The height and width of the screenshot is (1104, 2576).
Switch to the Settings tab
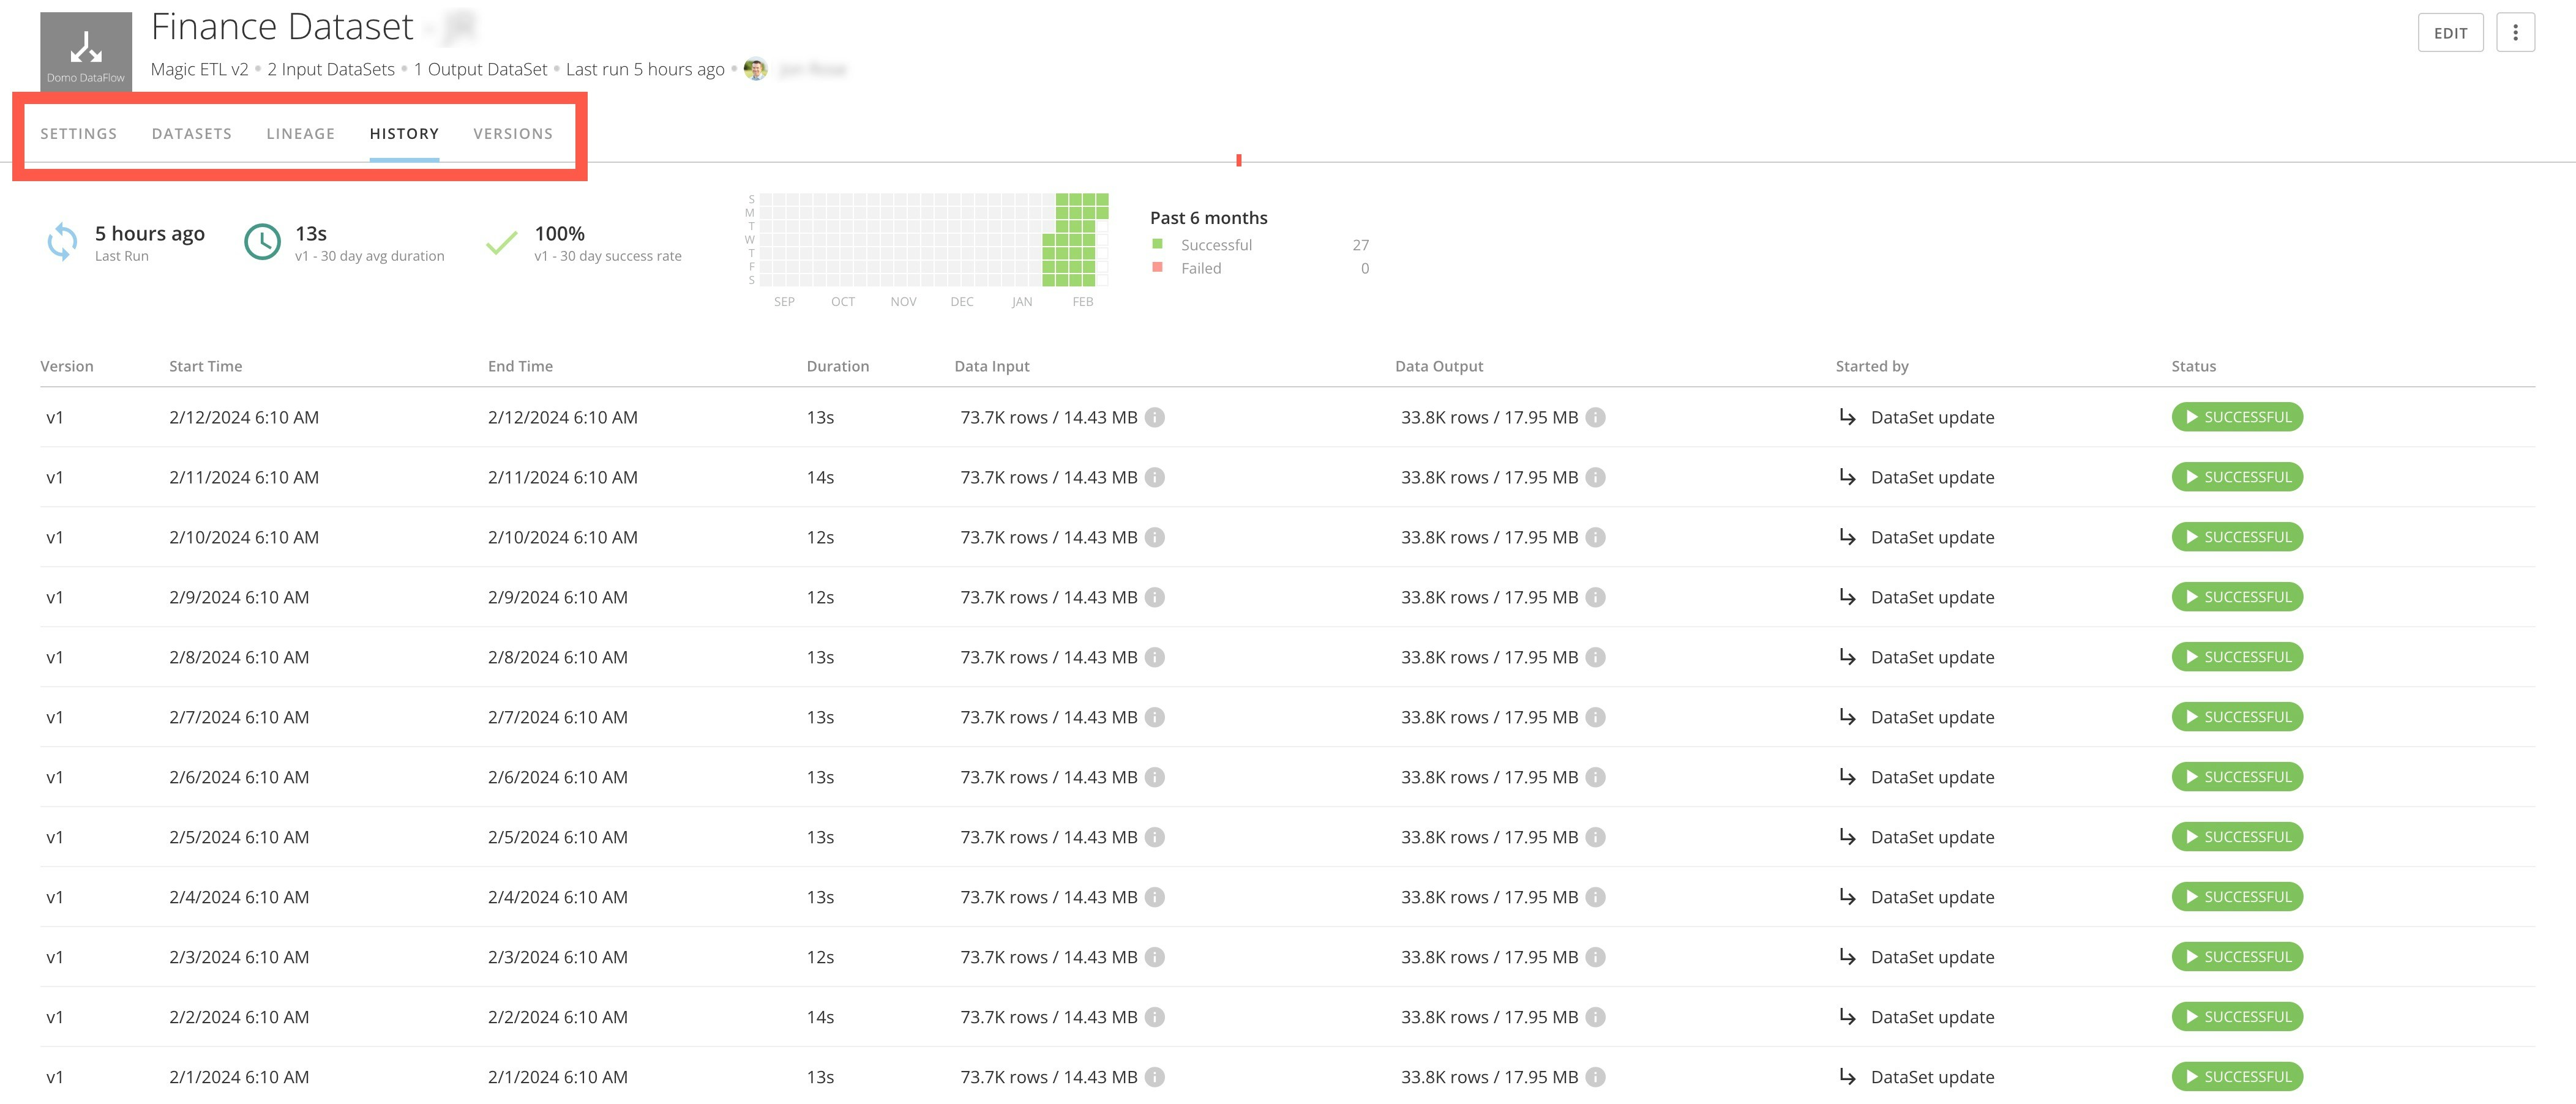[79, 134]
